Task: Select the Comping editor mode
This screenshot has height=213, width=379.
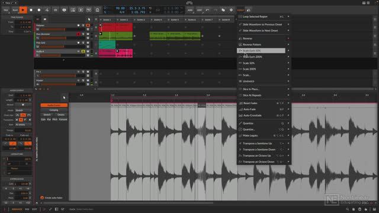Action: click(x=54, y=110)
